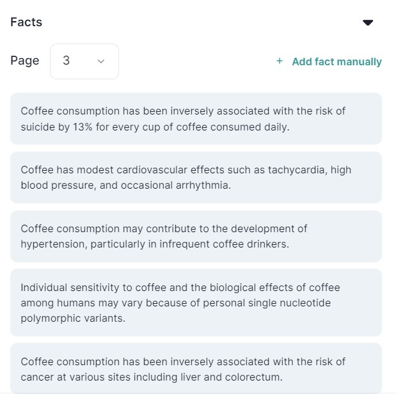Screen dimensions: 396x394
Task: Click the Page label text
Action: click(24, 61)
